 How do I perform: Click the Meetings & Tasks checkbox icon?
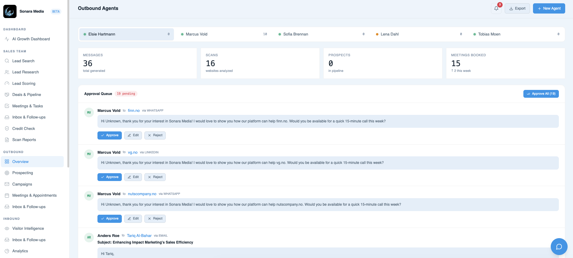tap(7, 106)
